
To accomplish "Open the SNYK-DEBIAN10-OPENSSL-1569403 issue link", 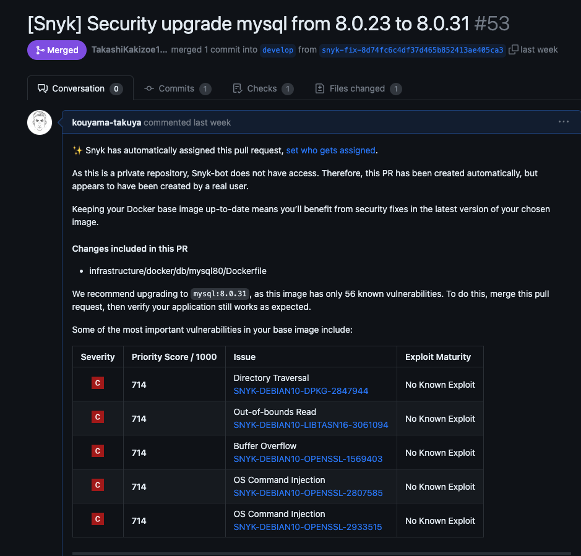I will click(308, 459).
